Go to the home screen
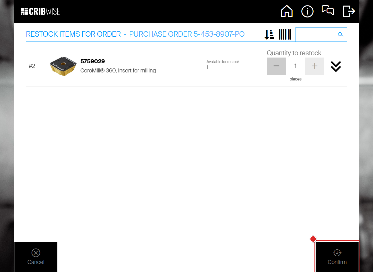 (x=287, y=11)
